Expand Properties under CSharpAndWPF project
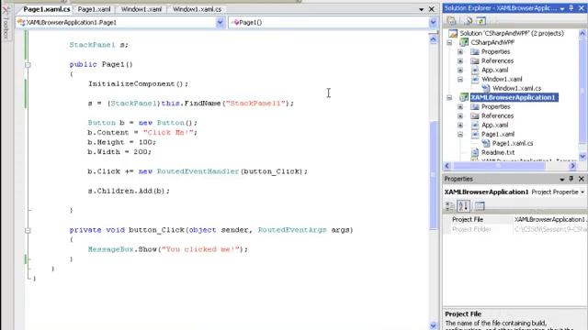Image resolution: width=588 pixels, height=330 pixels. point(460,51)
